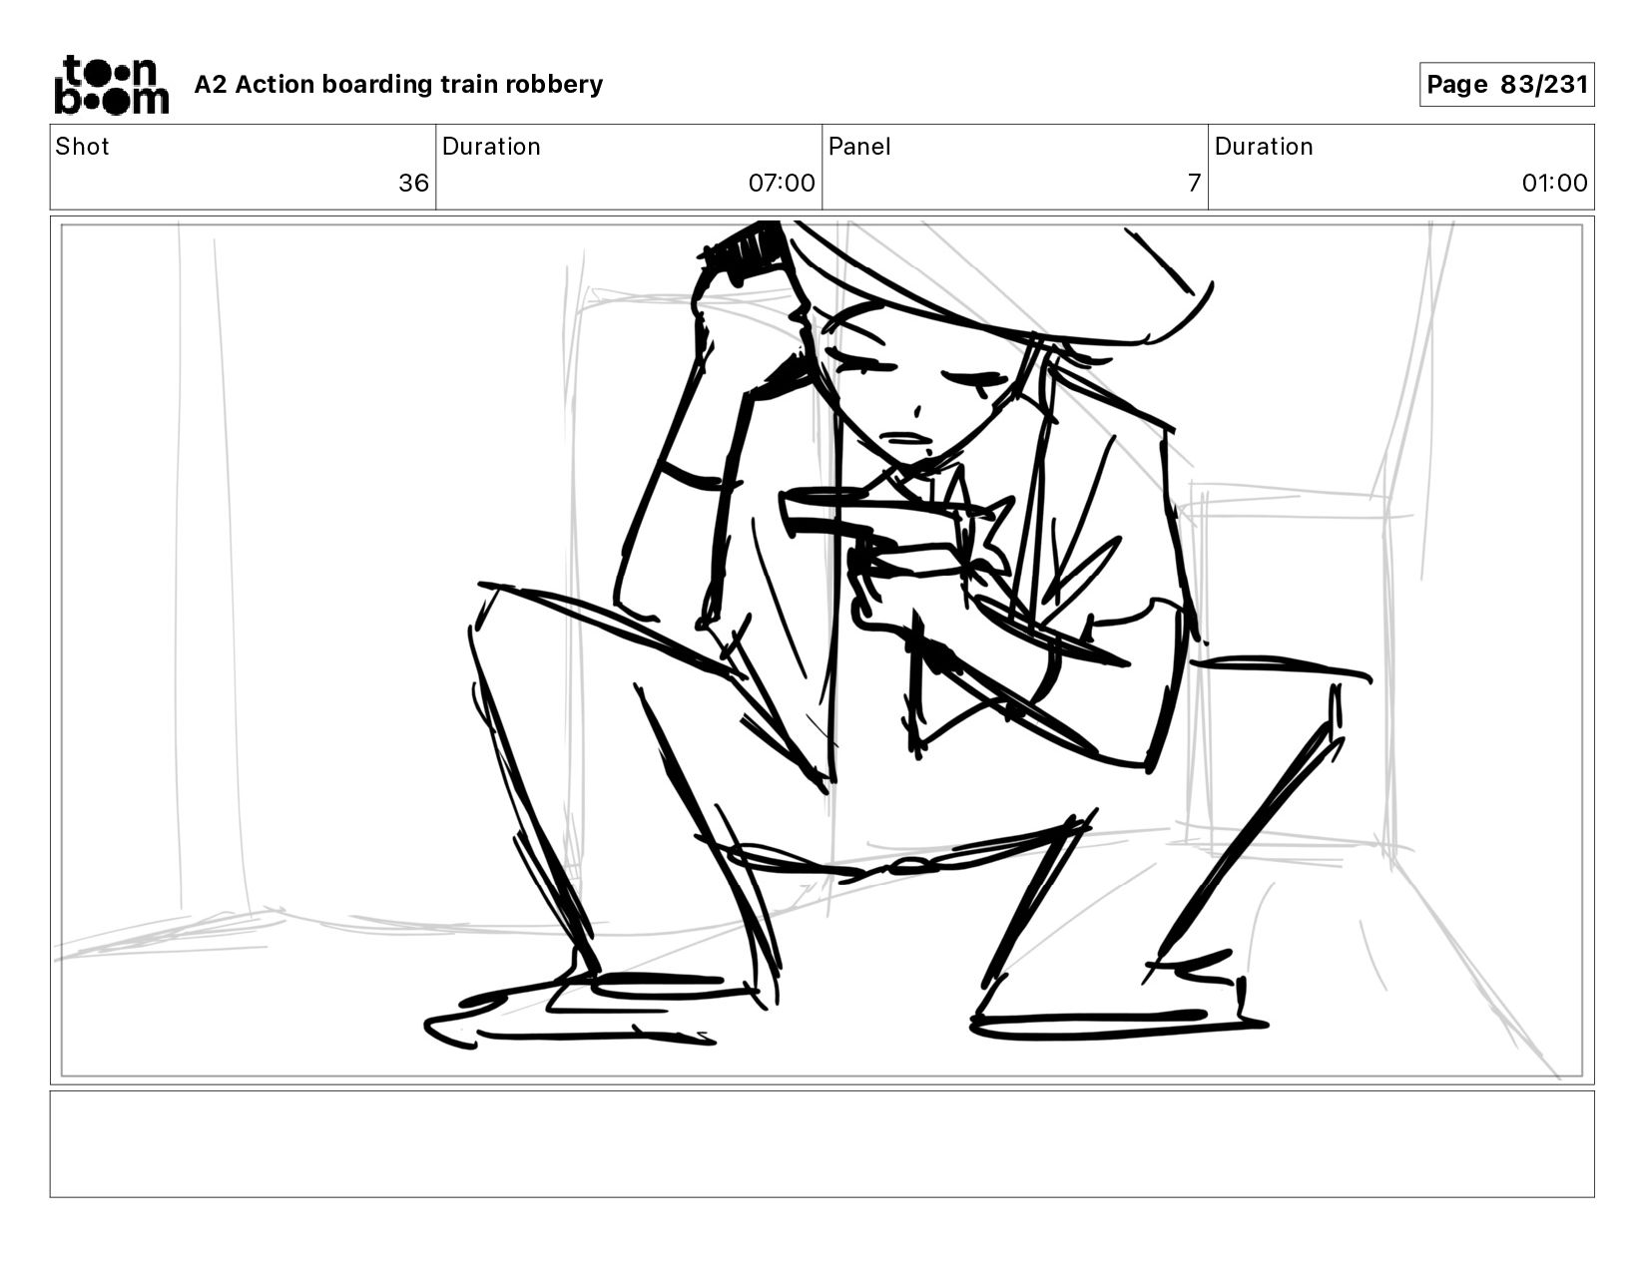Select the shot number 36
Screen dimensions: 1647x1272
pyautogui.click(x=413, y=184)
